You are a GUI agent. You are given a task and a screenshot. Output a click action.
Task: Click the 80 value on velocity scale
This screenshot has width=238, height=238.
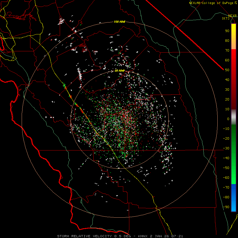[x=227, y=40]
